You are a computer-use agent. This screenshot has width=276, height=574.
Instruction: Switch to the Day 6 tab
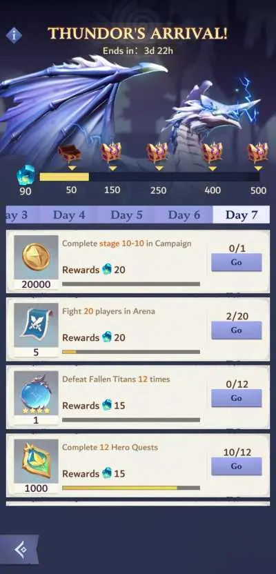[x=184, y=215]
